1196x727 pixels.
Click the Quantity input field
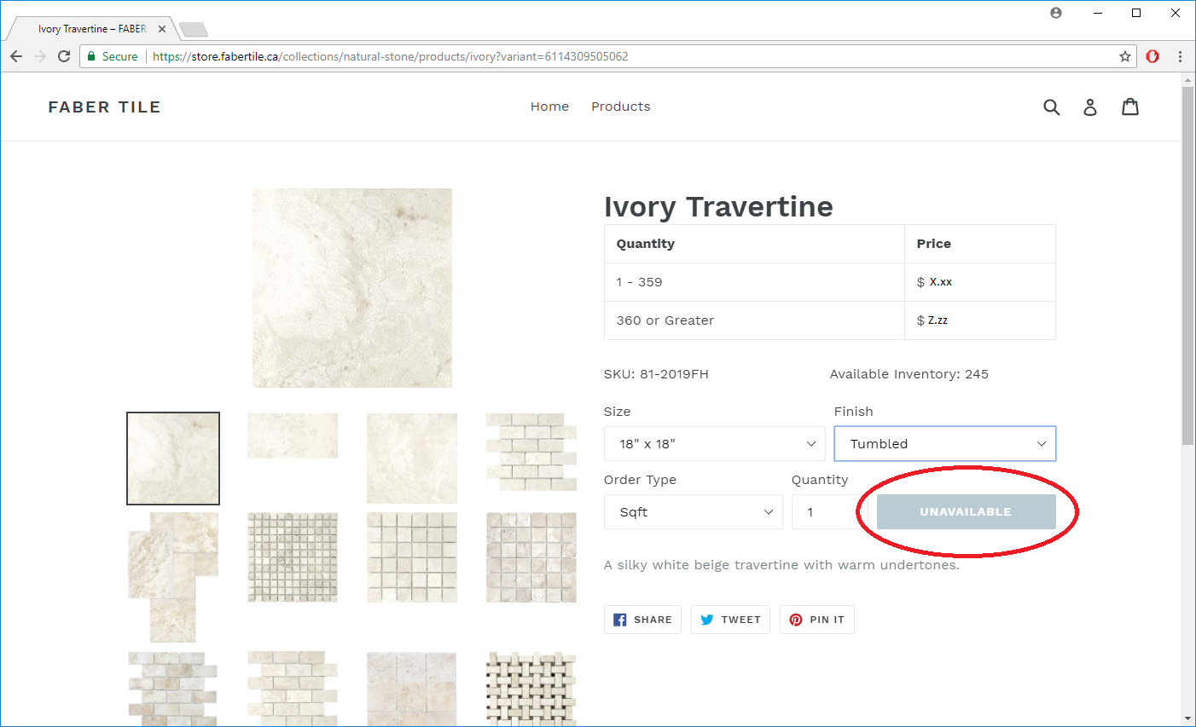click(830, 512)
